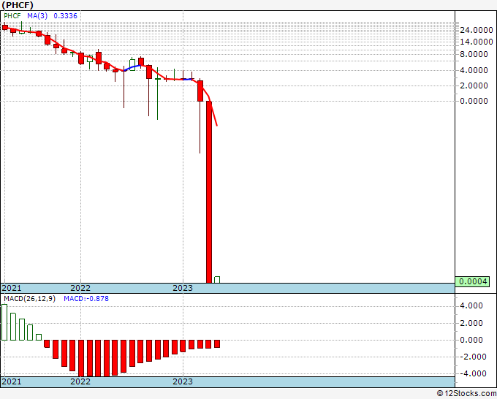Click the 8.0000 price axis label
This screenshot has width=497, height=399.
click(x=474, y=54)
